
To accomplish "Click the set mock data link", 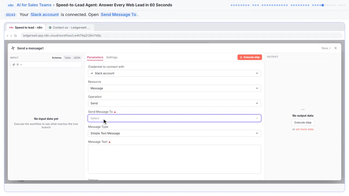I will (x=305, y=129).
